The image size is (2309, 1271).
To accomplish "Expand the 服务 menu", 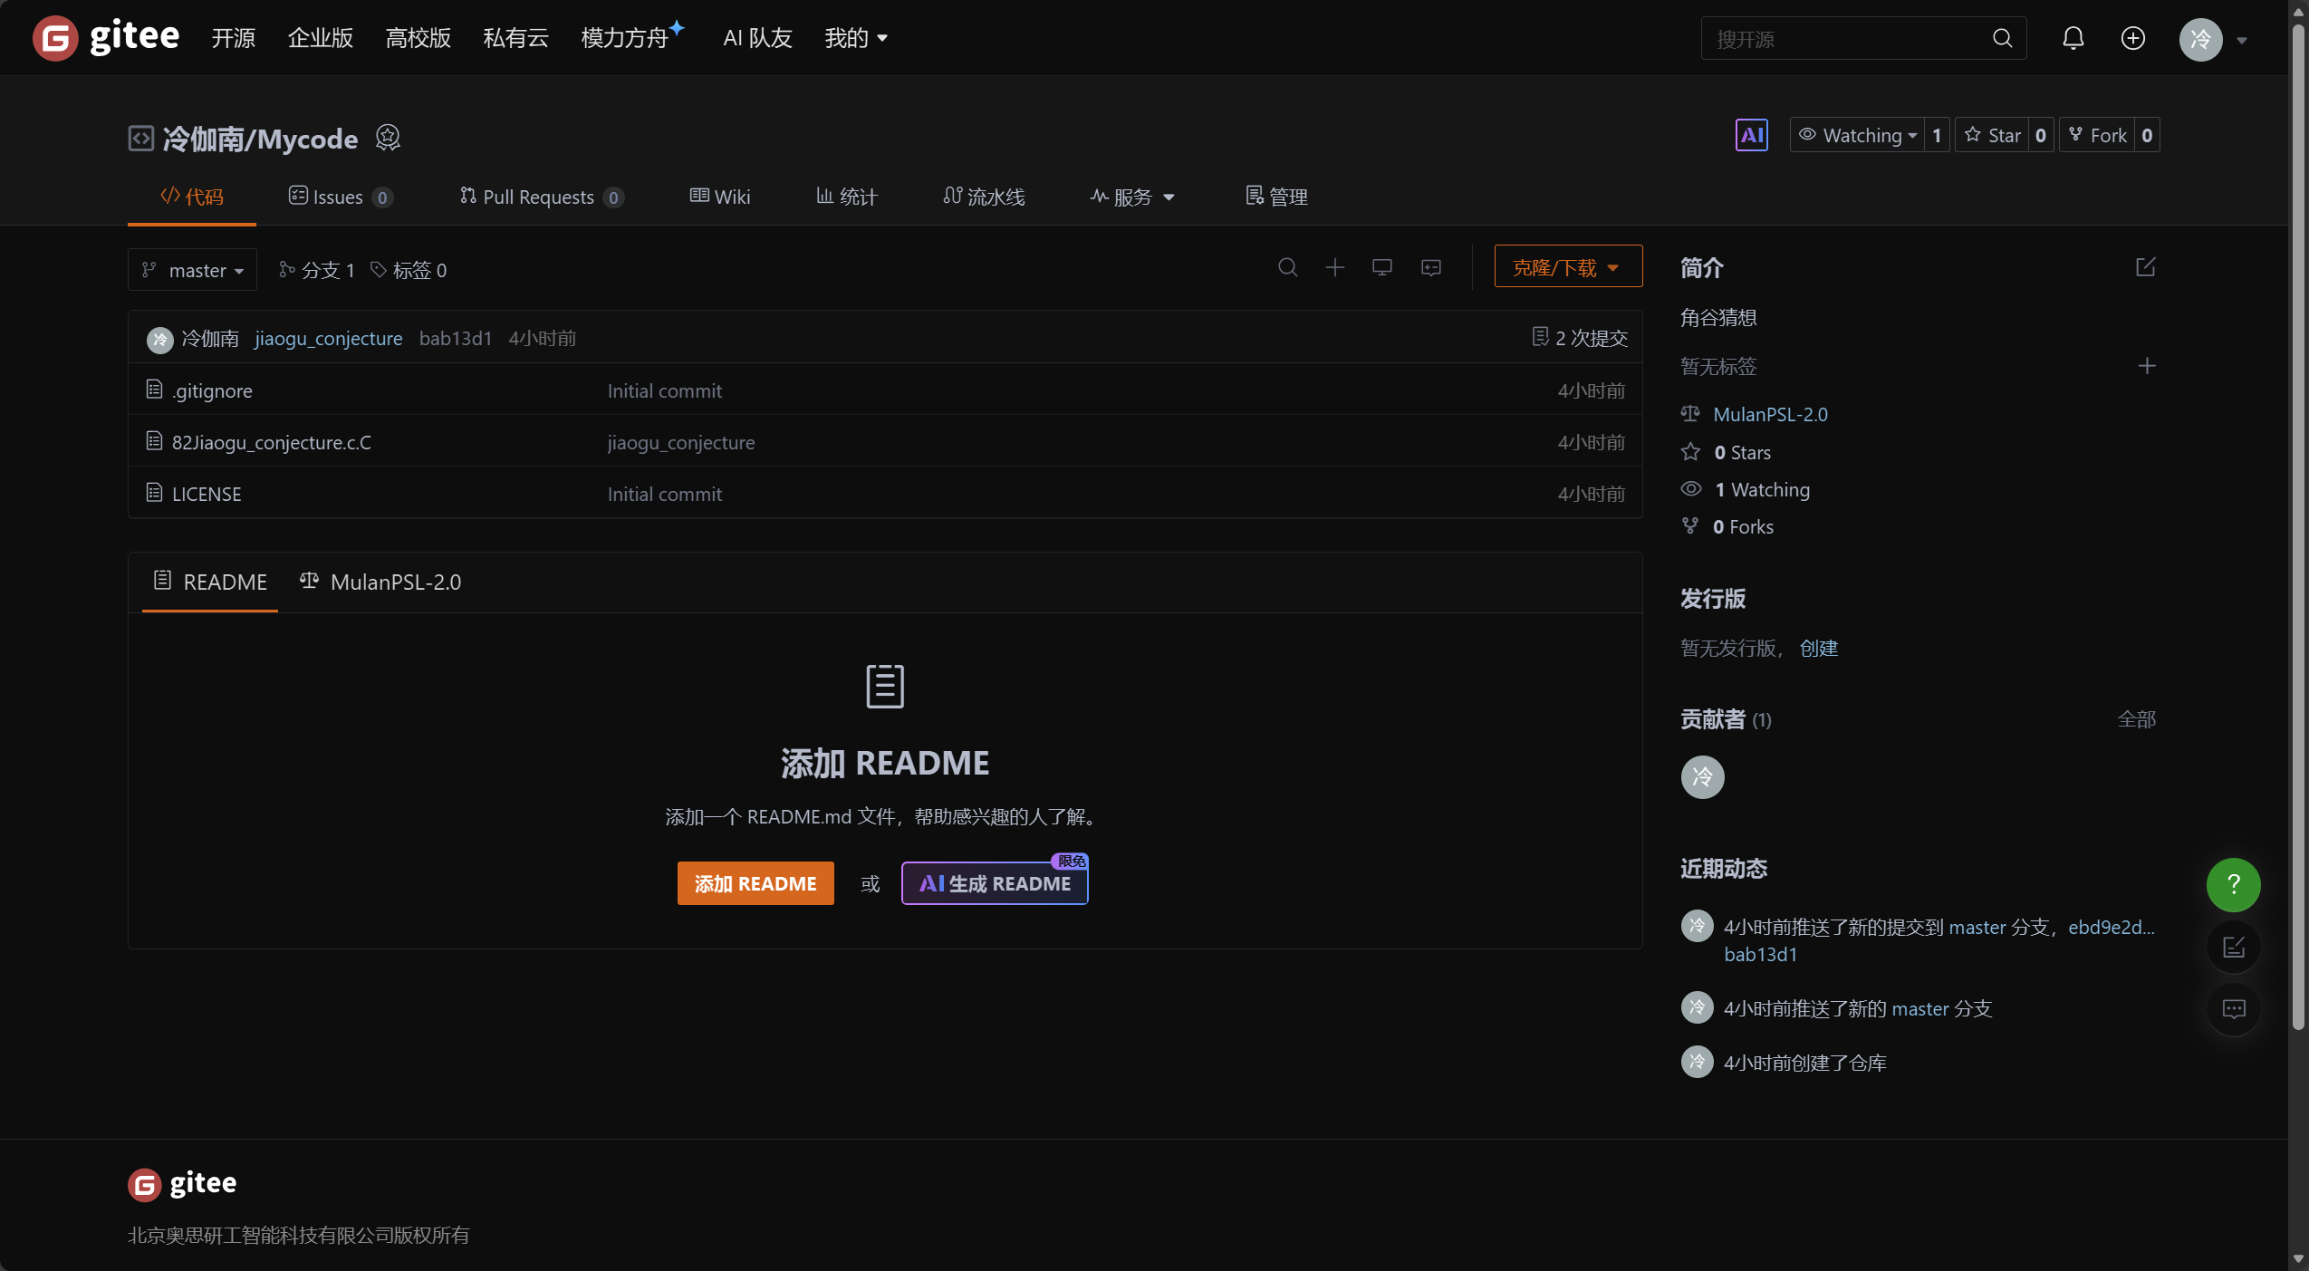I will pos(1132,197).
